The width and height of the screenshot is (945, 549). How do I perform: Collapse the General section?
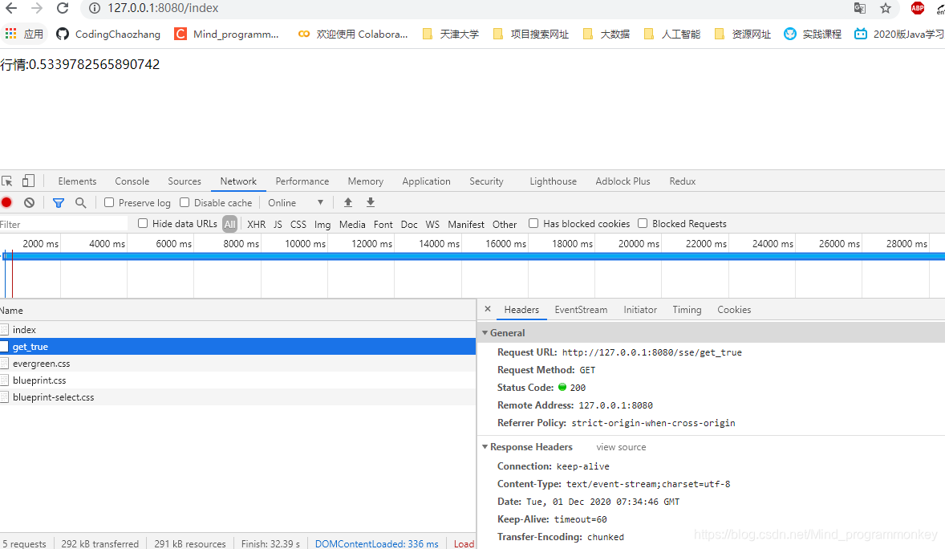485,332
